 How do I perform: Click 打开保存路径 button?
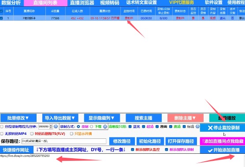pos(181,141)
